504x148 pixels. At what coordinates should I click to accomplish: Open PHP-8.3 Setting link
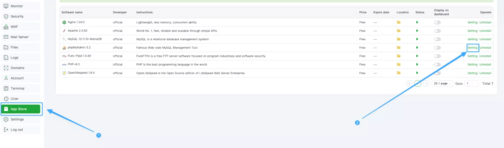(x=472, y=65)
